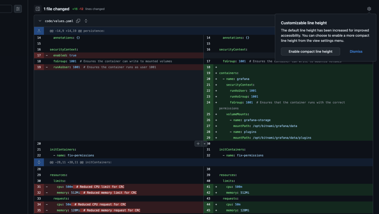Select the 'Customizable line height' popup title

coord(304,23)
